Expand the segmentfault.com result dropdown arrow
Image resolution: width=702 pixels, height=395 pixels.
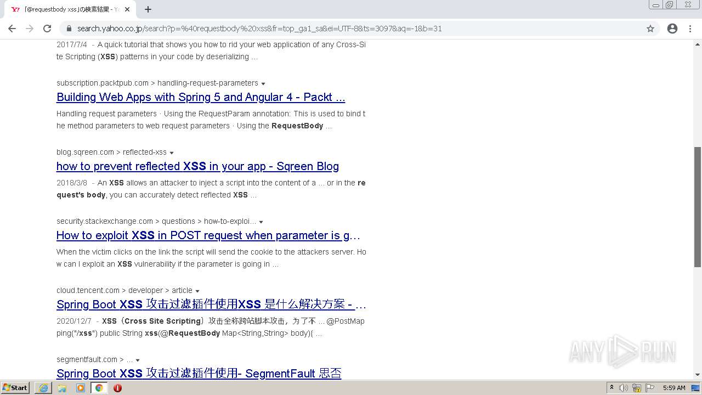coord(138,360)
